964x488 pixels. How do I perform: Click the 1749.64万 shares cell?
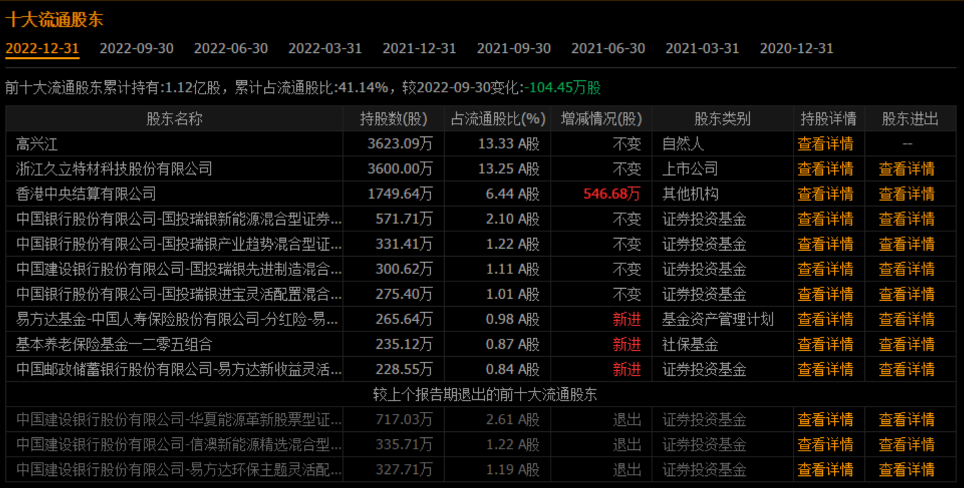pyautogui.click(x=400, y=194)
